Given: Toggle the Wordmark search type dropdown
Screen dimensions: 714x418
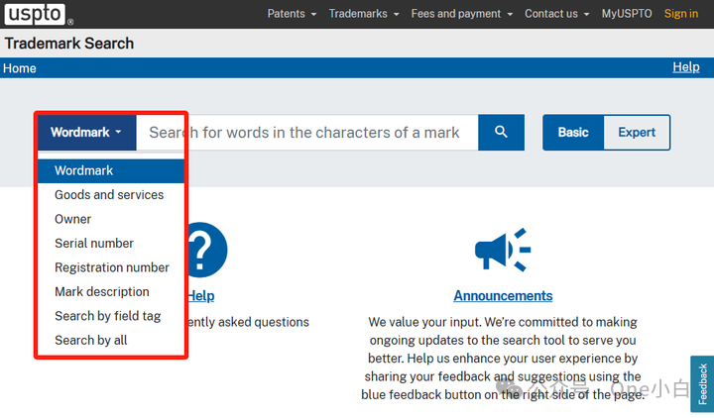Looking at the screenshot, I should 86,133.
